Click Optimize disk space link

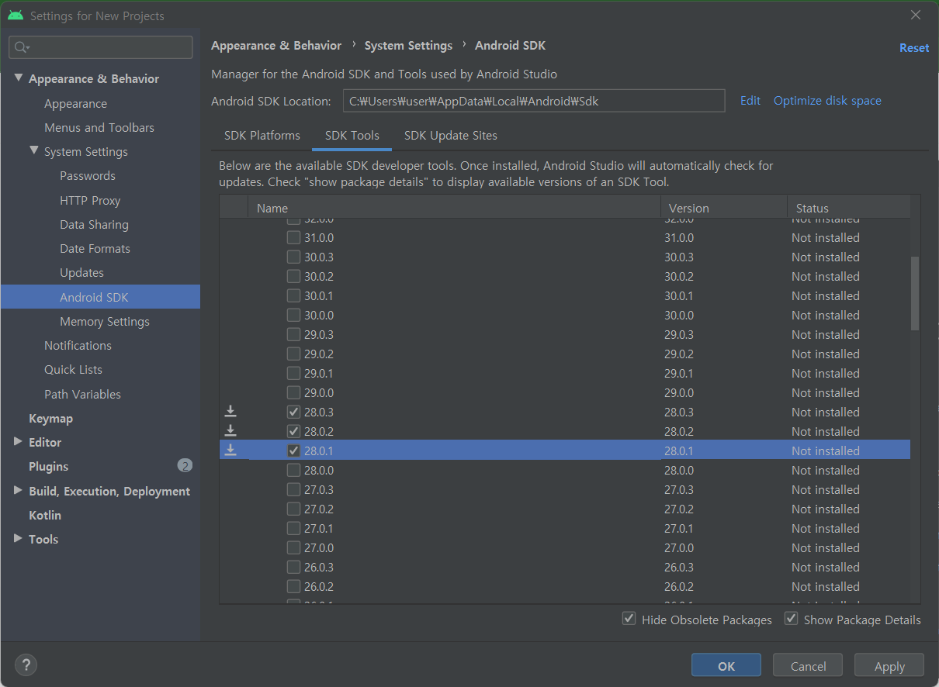tap(827, 101)
